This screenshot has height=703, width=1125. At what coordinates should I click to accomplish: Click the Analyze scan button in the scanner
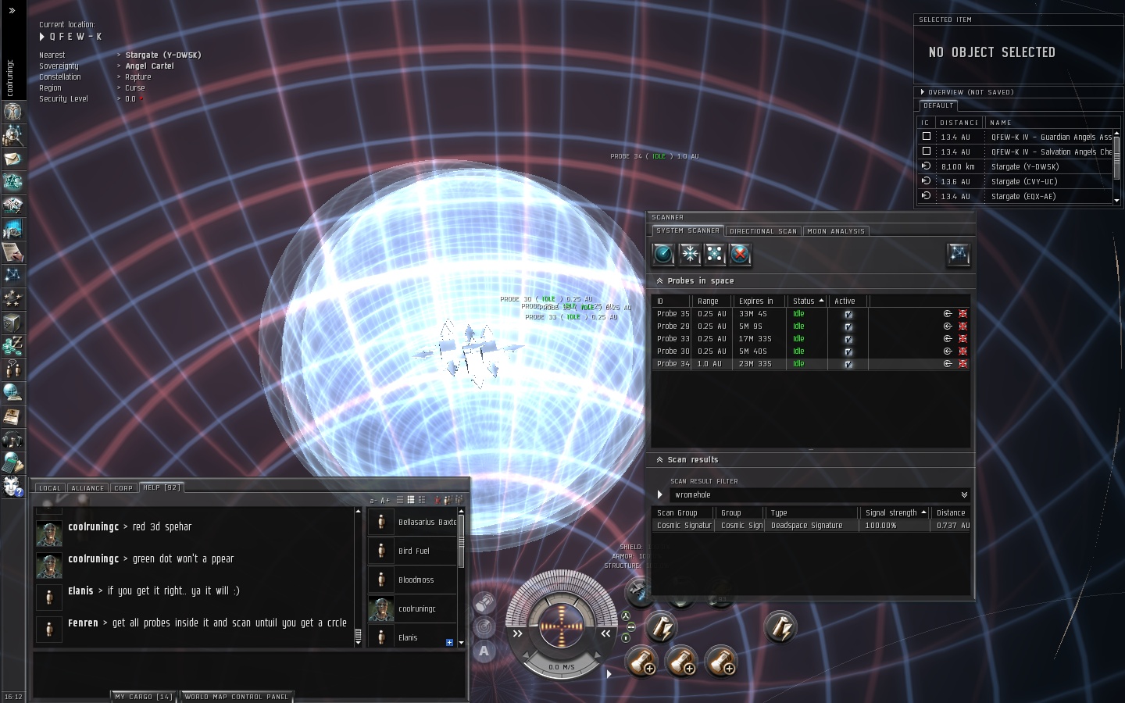coord(663,254)
